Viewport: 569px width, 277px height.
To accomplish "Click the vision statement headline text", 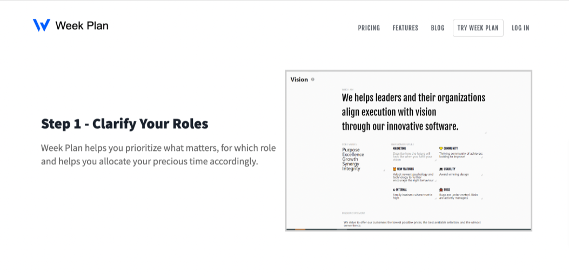I will [413, 112].
